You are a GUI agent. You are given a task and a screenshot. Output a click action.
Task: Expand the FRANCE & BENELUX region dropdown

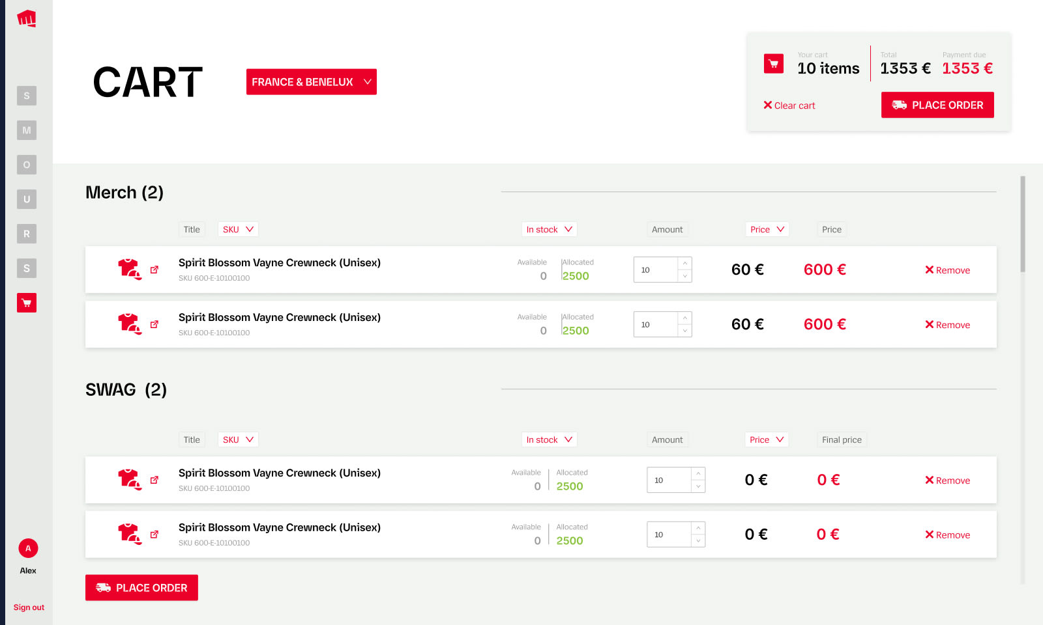(x=312, y=82)
